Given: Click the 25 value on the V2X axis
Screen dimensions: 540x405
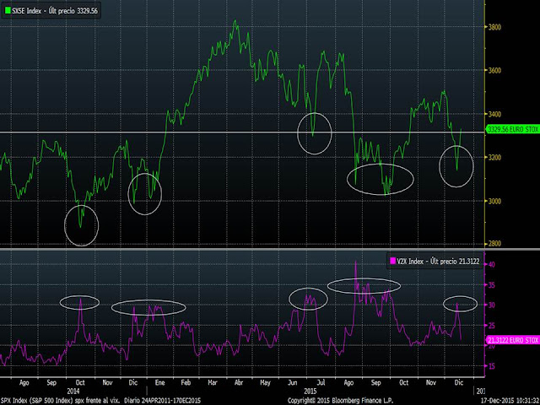Looking at the screenshot, I should pos(492,326).
